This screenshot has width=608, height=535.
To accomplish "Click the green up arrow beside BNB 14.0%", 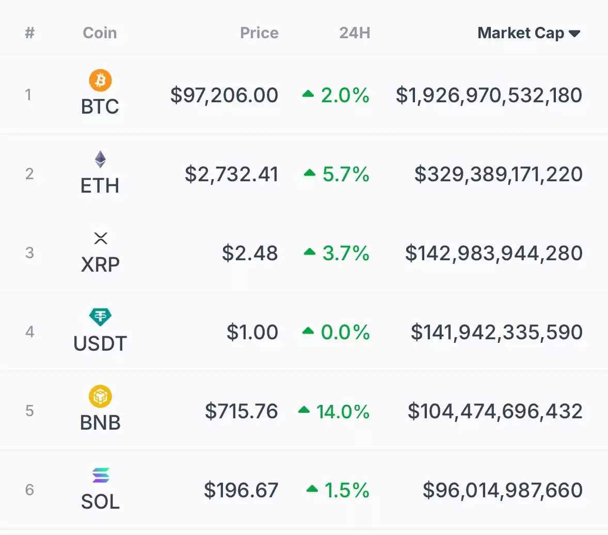I will coord(304,410).
